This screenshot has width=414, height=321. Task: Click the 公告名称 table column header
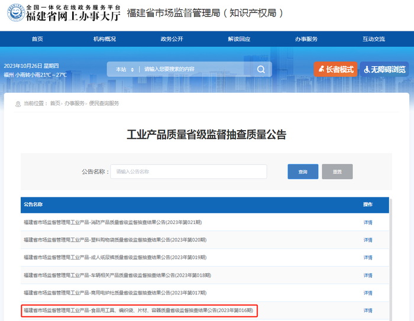(33, 205)
